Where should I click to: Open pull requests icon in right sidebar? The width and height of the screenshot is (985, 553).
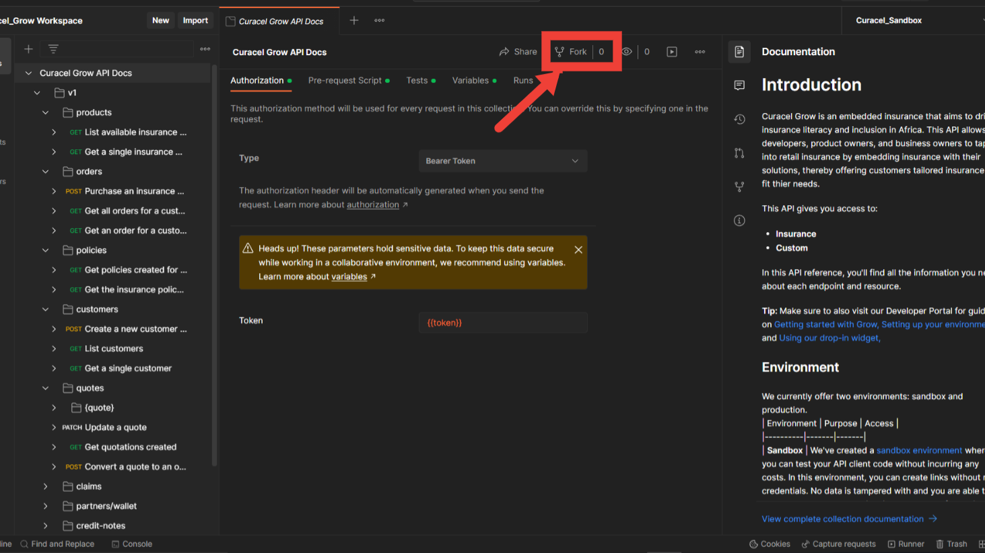click(739, 153)
